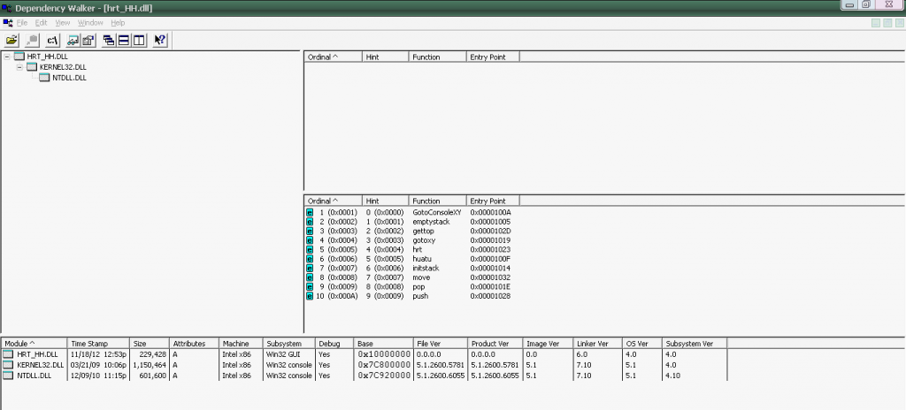Click the export icon for GotoConsoleXY row
Image resolution: width=906 pixels, height=410 pixels.
(310, 212)
